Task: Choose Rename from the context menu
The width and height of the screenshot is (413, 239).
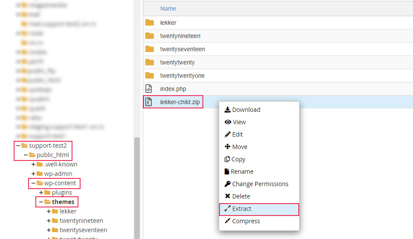Action: click(259, 172)
